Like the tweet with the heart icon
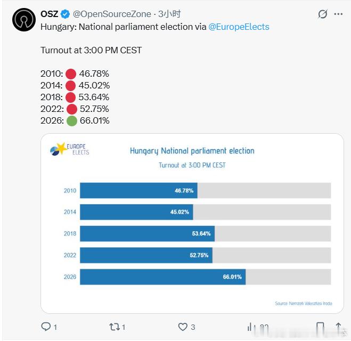The height and width of the screenshot is (341, 351). [183, 327]
